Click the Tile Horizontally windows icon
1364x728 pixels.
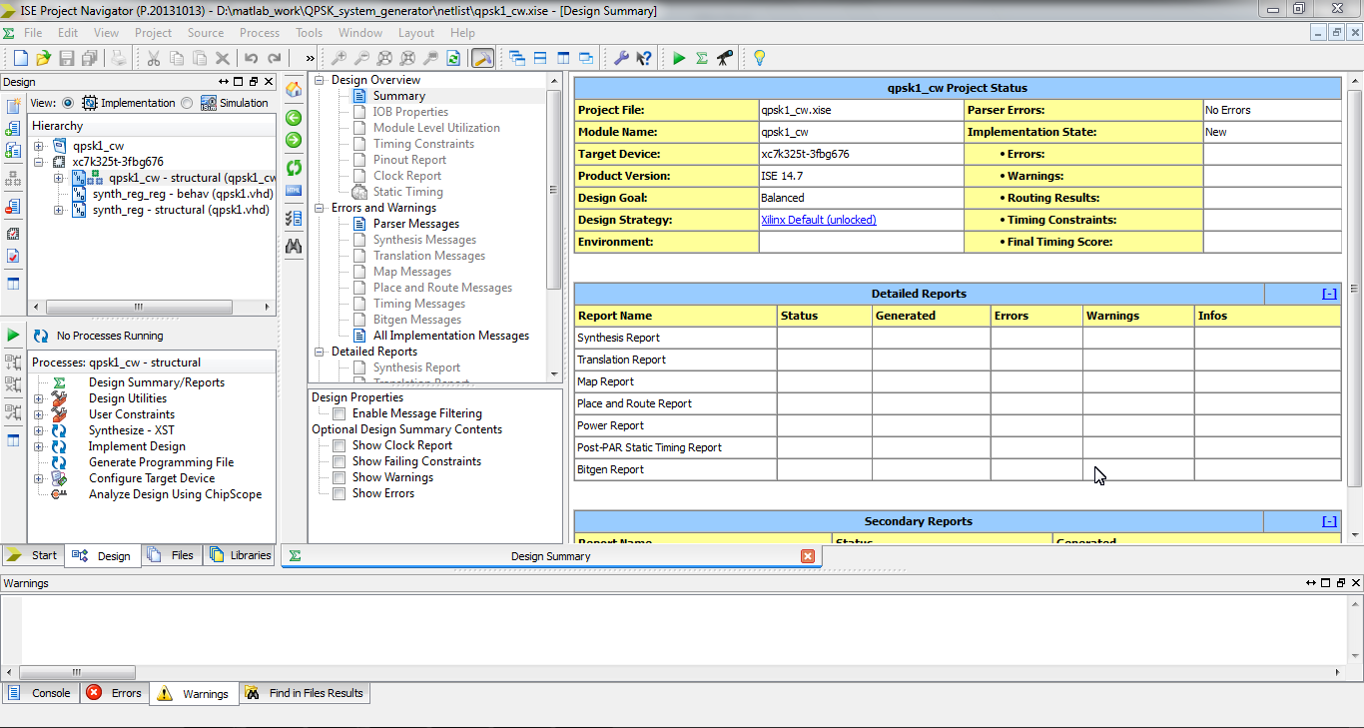[x=540, y=58]
